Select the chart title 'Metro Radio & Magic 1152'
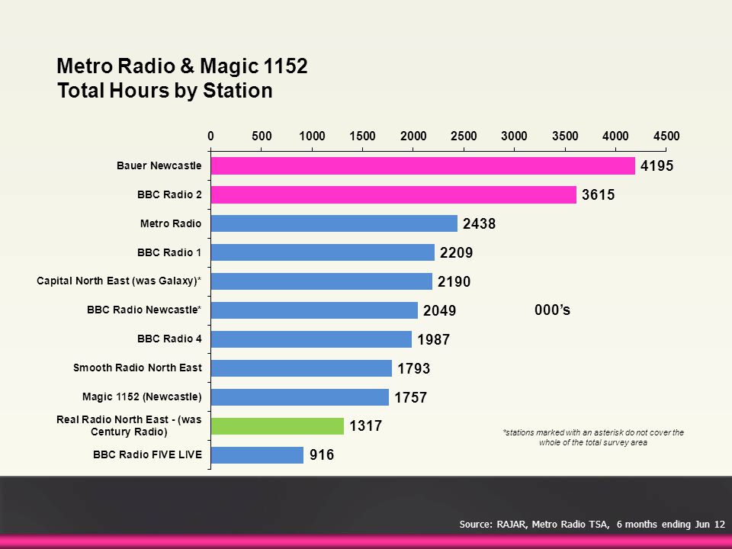Screen dimensions: 732x549 tap(182, 66)
